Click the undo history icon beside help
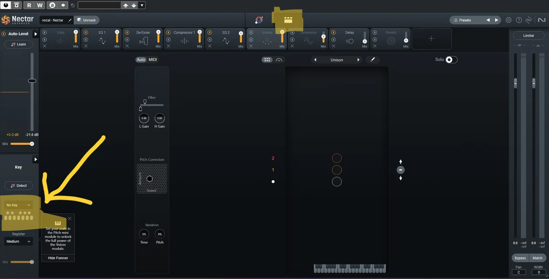 [529, 20]
